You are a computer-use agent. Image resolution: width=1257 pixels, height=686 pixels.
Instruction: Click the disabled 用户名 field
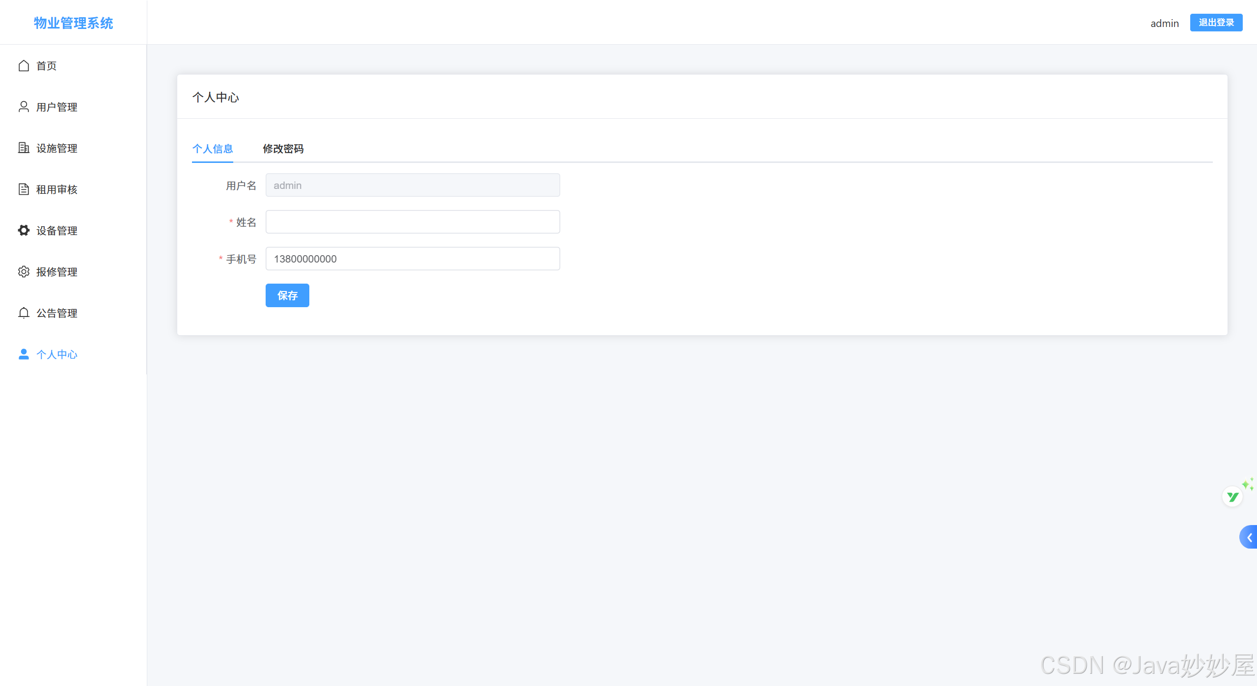coord(412,185)
